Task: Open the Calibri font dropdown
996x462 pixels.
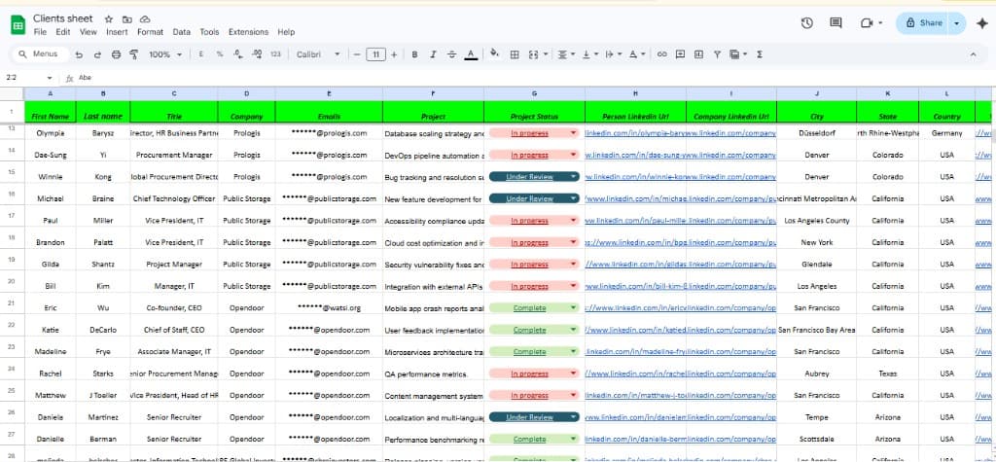Action: pos(318,54)
